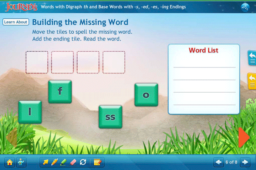Click the first empty dotted letter box

pos(37,62)
